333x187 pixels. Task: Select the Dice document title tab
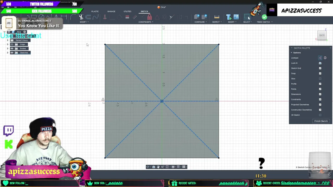pyautogui.click(x=162, y=7)
